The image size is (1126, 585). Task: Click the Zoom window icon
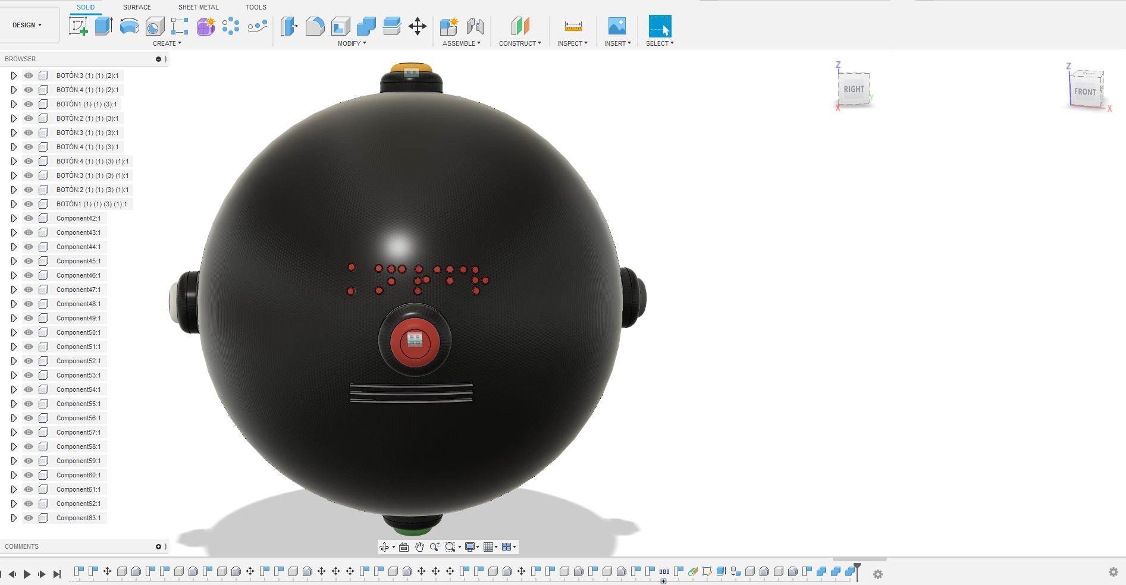pos(450,547)
